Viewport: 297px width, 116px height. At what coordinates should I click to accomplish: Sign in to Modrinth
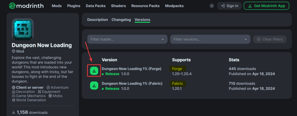click(229, 6)
